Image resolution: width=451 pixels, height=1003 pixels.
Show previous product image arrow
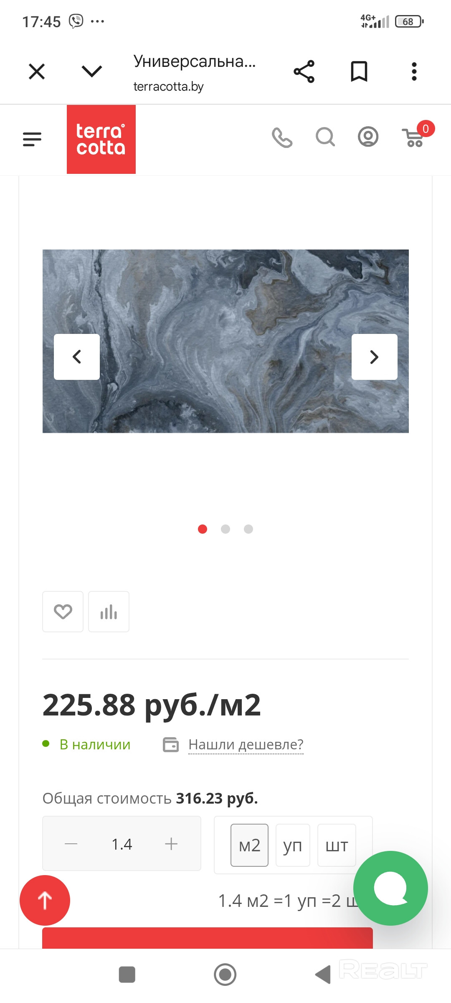(x=77, y=357)
